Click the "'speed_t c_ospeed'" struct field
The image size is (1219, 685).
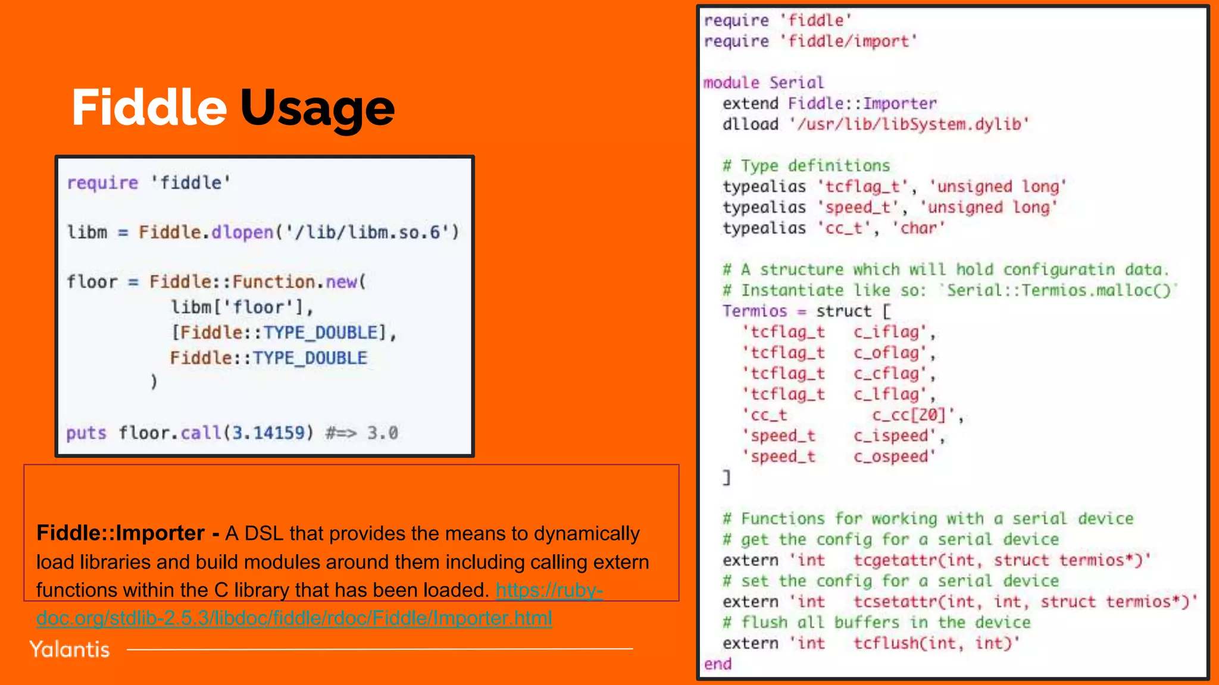[839, 457]
